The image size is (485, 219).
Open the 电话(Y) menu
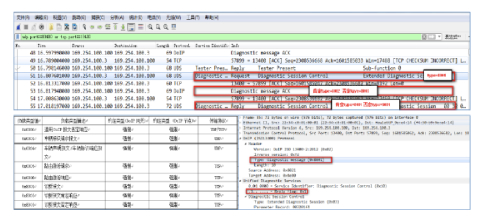coord(154,18)
